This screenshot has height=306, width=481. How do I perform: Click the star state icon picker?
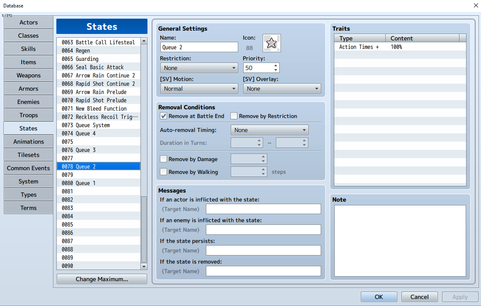(271, 43)
